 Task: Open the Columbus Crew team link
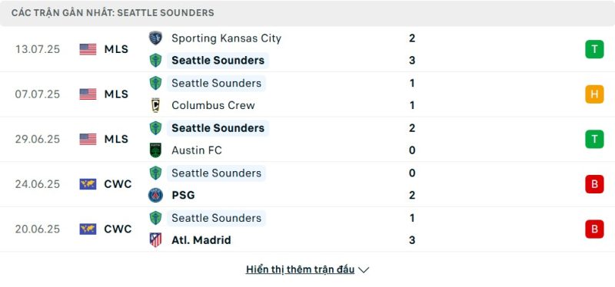(x=213, y=105)
